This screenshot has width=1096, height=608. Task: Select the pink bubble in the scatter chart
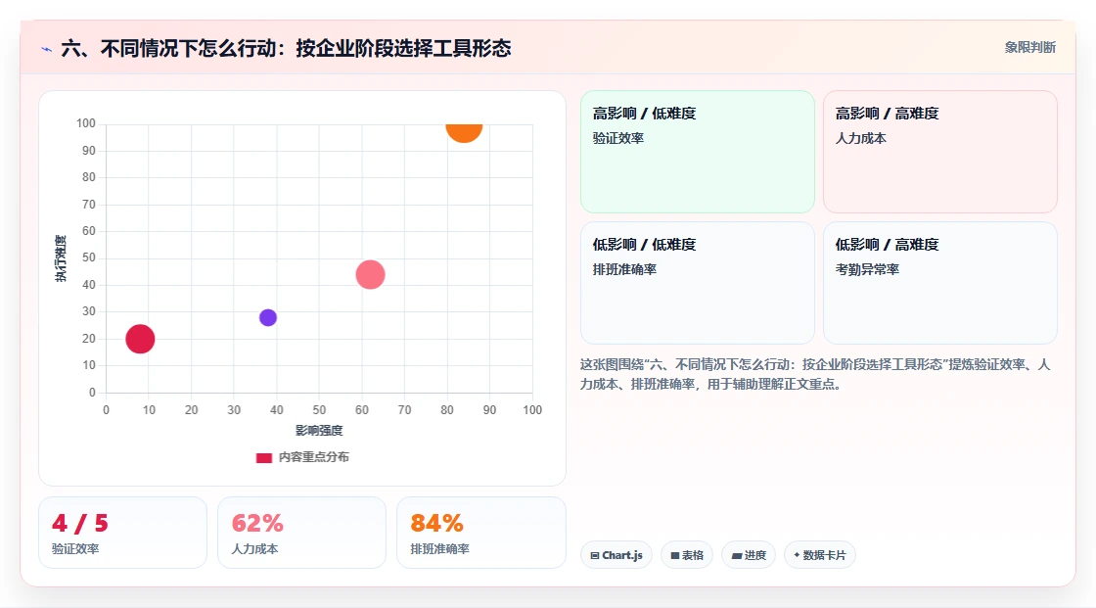point(371,274)
